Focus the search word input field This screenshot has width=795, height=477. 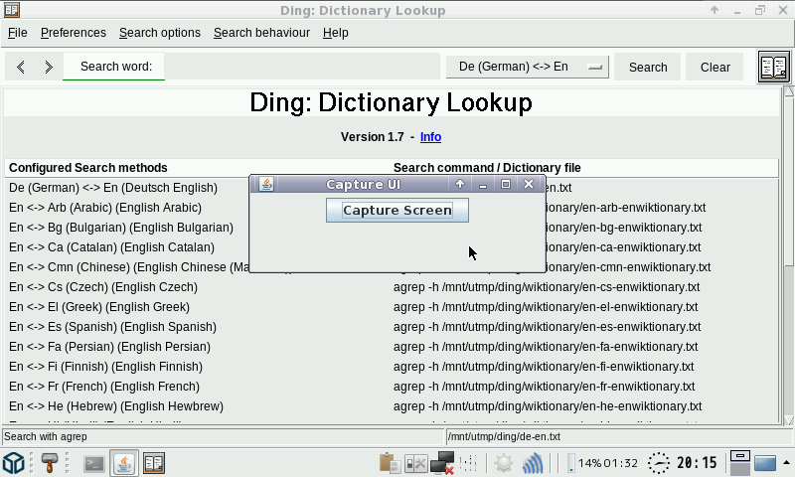click(302, 67)
